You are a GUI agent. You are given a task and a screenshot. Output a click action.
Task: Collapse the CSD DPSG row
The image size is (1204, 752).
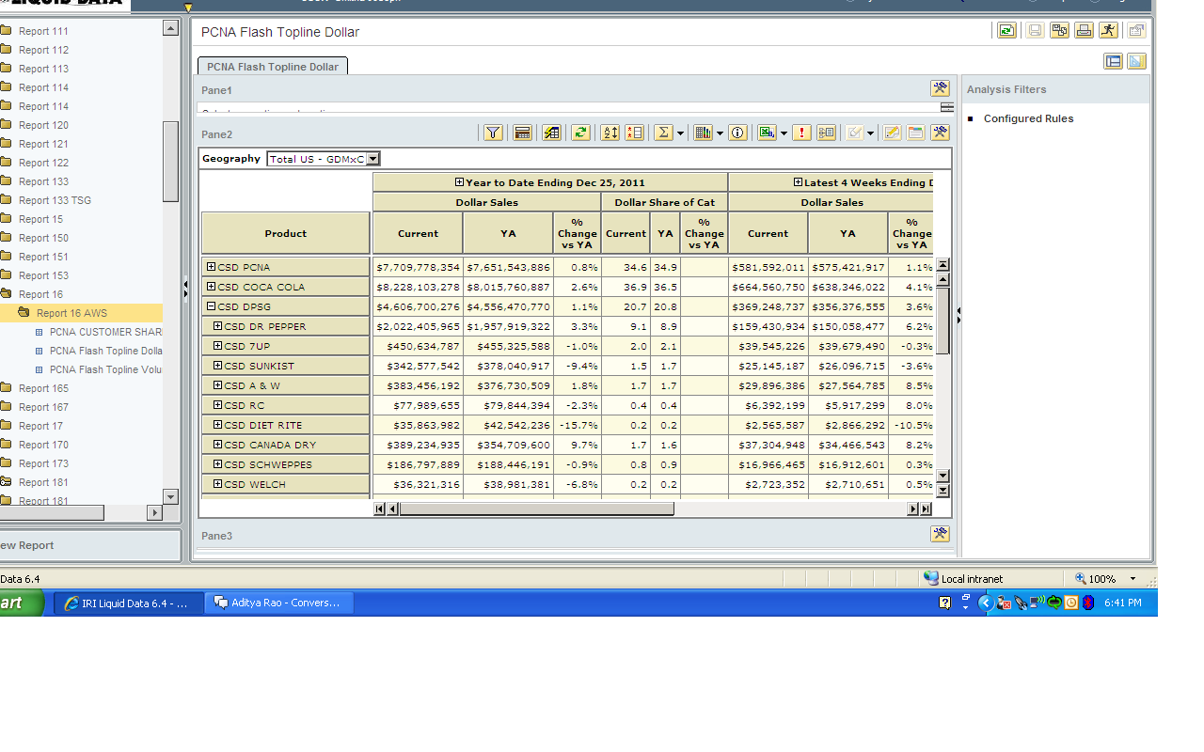point(211,306)
